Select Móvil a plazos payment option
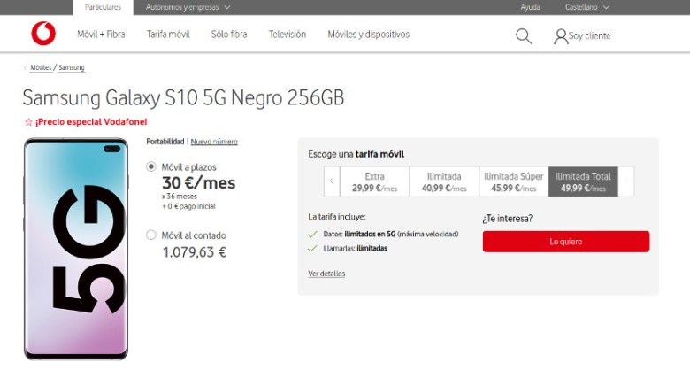Viewport: 690px width, 378px height. click(151, 166)
